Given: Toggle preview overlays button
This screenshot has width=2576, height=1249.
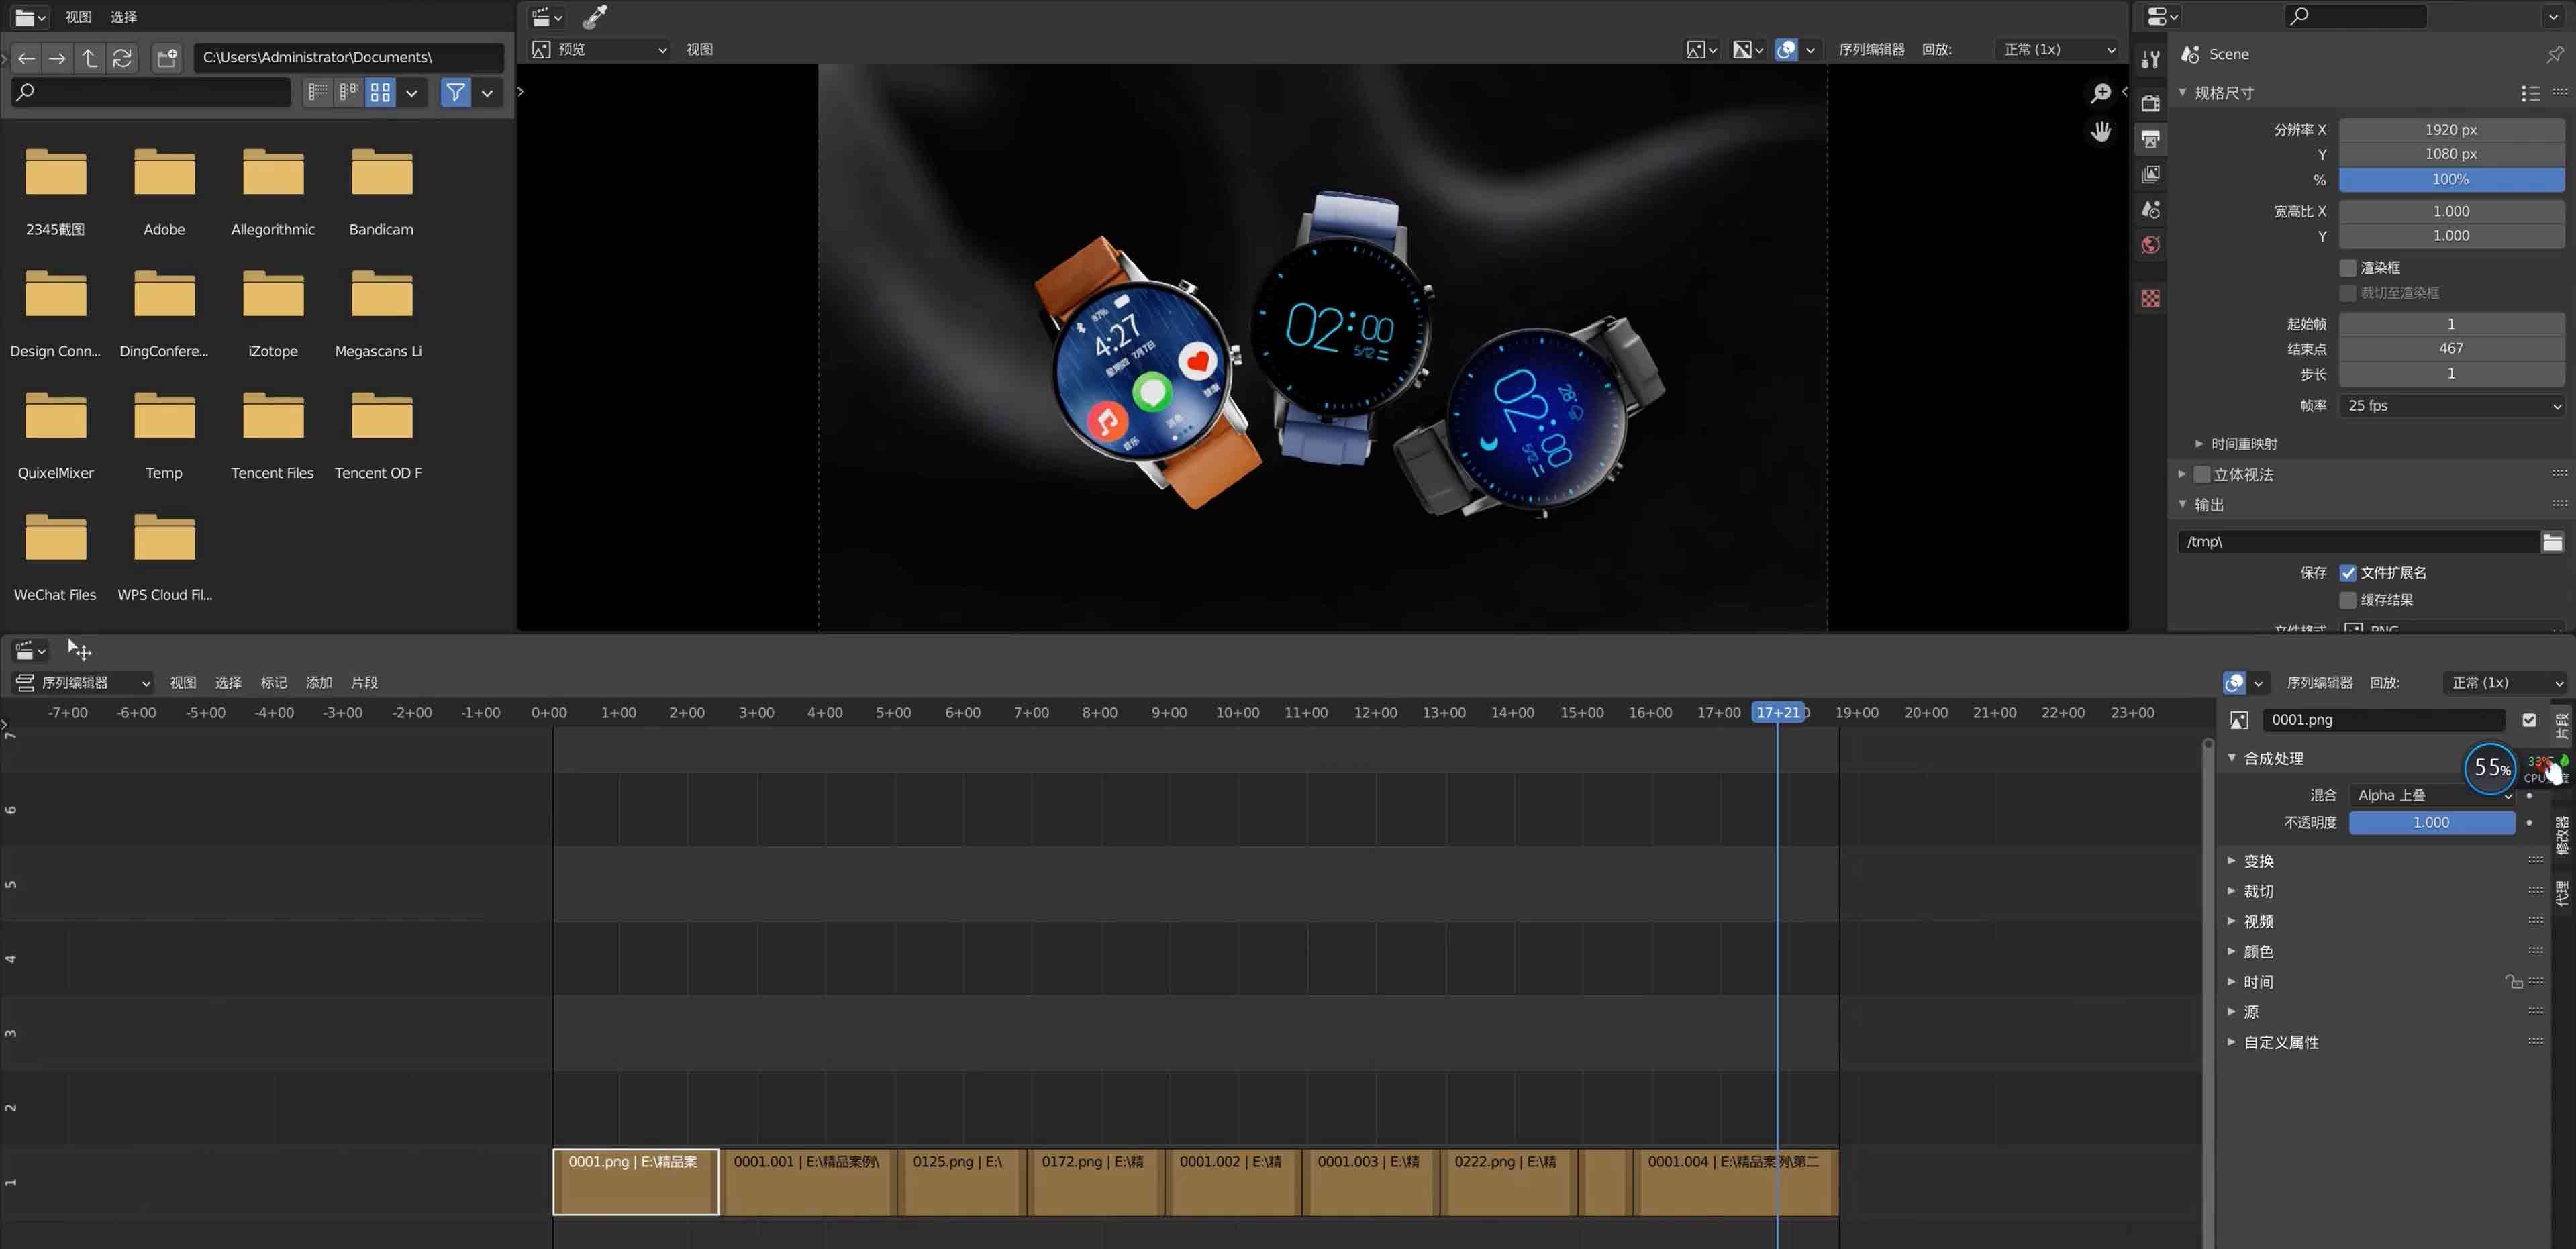Looking at the screenshot, I should pos(1786,49).
